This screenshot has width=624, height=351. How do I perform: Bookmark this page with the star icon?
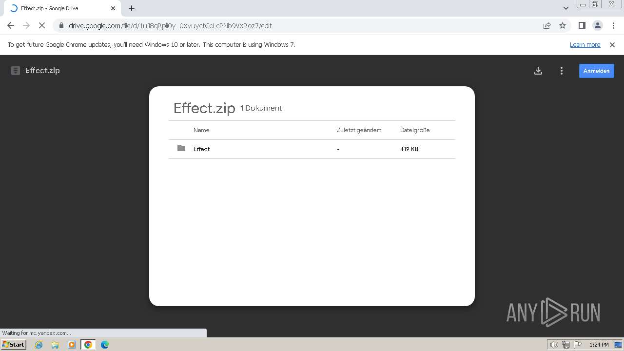coord(563,26)
